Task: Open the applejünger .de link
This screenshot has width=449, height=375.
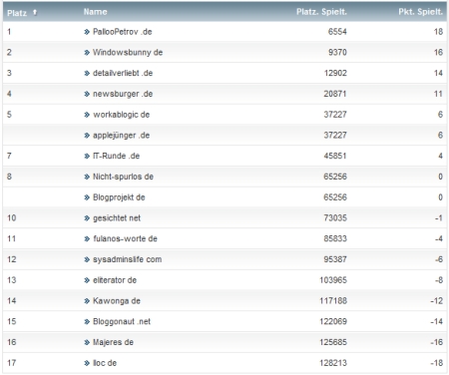Action: [121, 135]
